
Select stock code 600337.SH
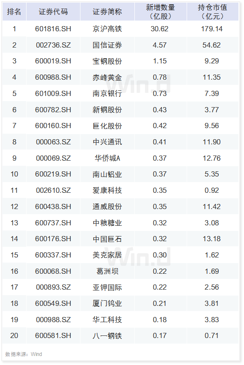53,255
